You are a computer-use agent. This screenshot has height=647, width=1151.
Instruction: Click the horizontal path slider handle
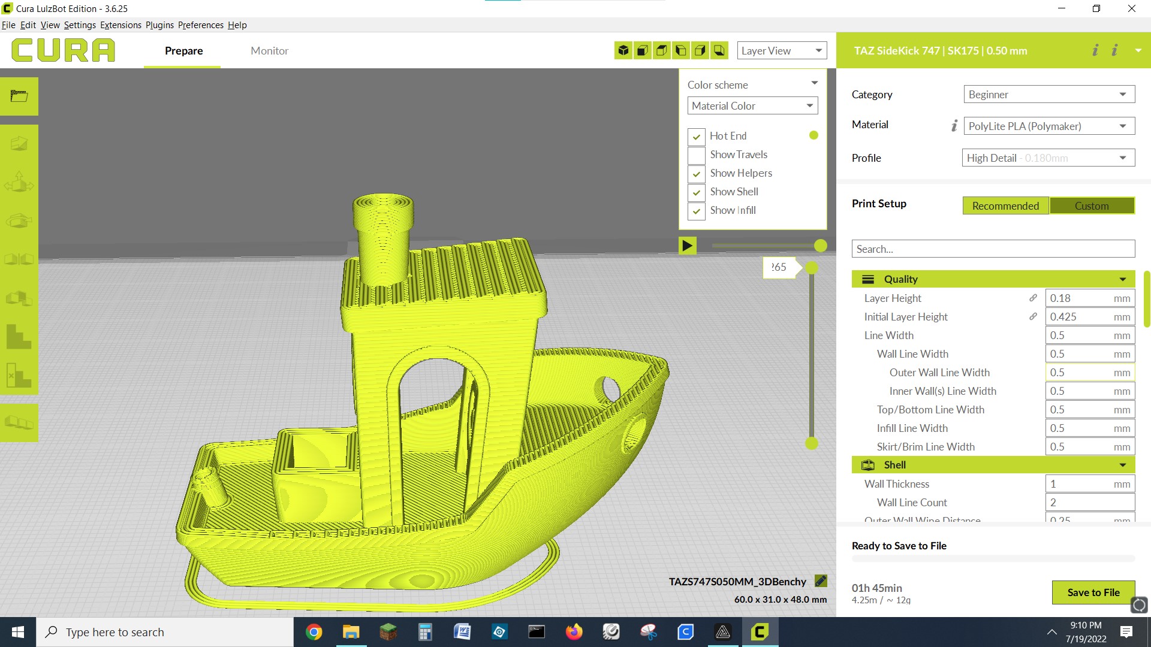pos(821,246)
